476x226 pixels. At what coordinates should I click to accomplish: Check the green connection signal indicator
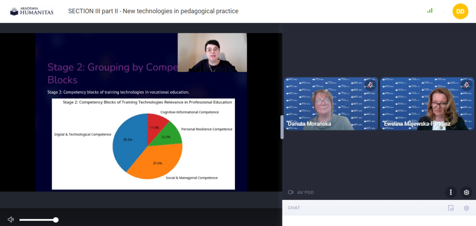click(x=430, y=11)
